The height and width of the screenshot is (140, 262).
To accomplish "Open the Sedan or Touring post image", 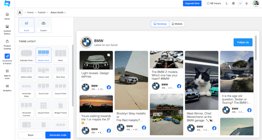I will (x=237, y=72).
